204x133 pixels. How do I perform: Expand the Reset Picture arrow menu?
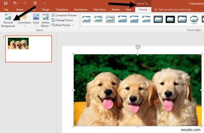(x=73, y=25)
